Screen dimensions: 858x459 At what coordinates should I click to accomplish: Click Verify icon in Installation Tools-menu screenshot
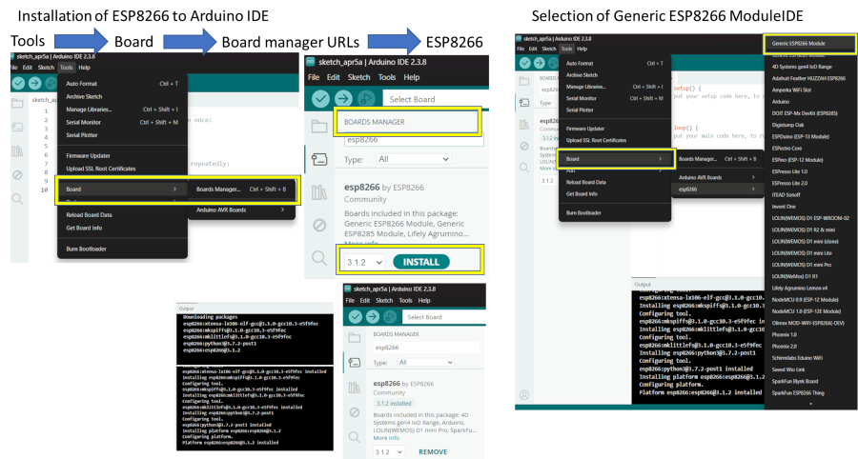click(x=18, y=83)
